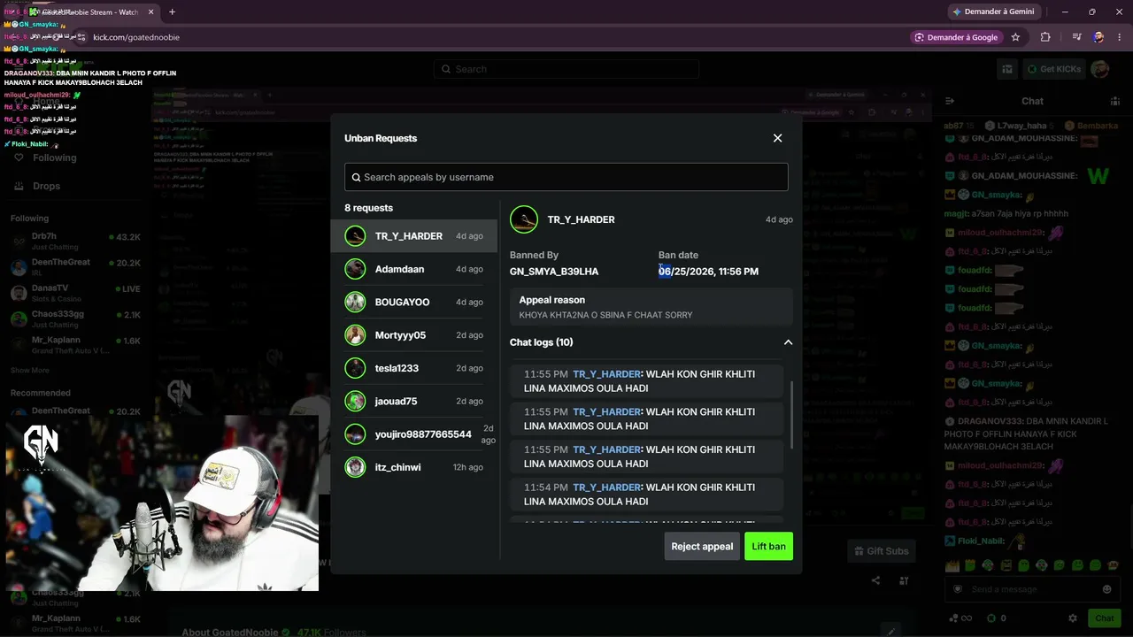
Task: Open Demander à Gemini
Action: (993, 12)
